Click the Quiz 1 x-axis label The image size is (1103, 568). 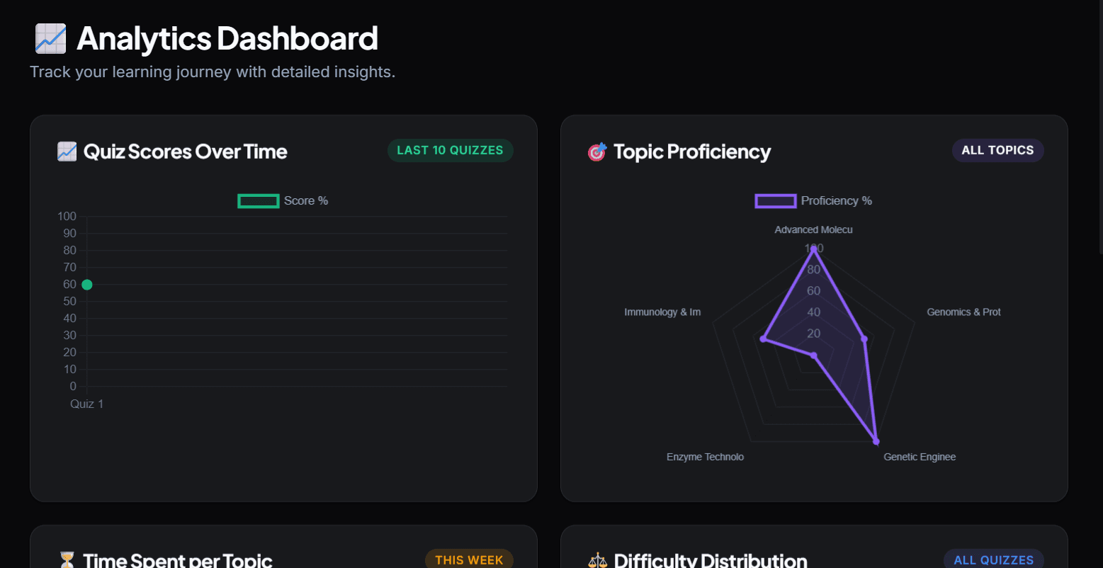(86, 404)
